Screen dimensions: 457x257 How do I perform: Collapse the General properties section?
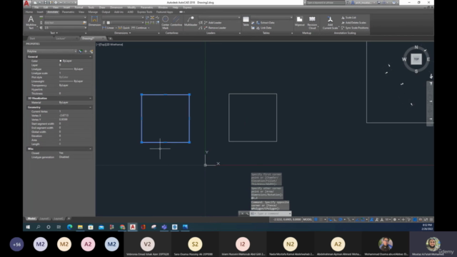(x=91, y=57)
